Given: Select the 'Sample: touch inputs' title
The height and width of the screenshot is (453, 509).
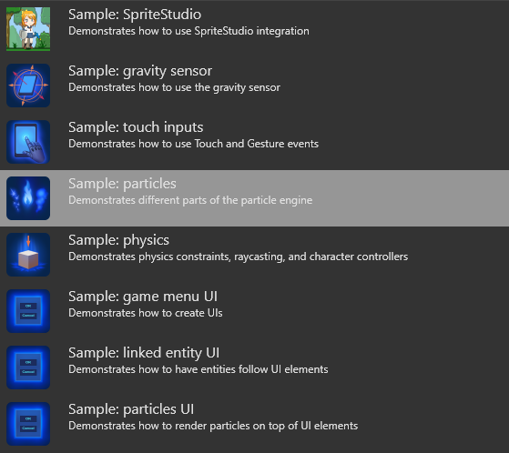Looking at the screenshot, I should [136, 127].
